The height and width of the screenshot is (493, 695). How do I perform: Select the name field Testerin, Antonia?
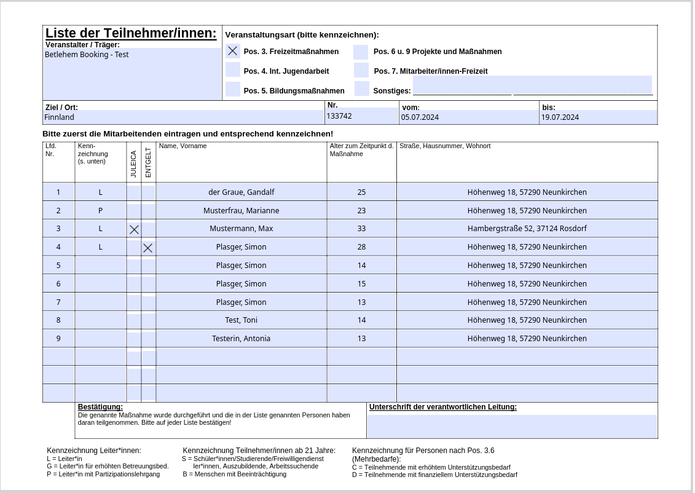click(241, 339)
